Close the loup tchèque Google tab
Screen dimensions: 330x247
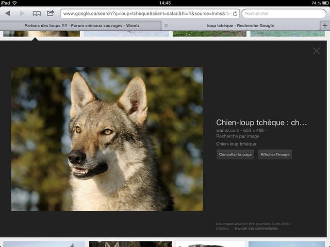[166, 25]
